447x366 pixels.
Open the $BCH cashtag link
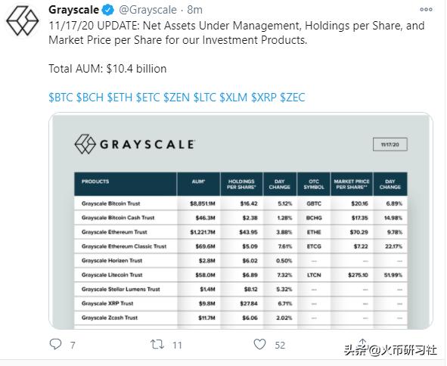90,98
